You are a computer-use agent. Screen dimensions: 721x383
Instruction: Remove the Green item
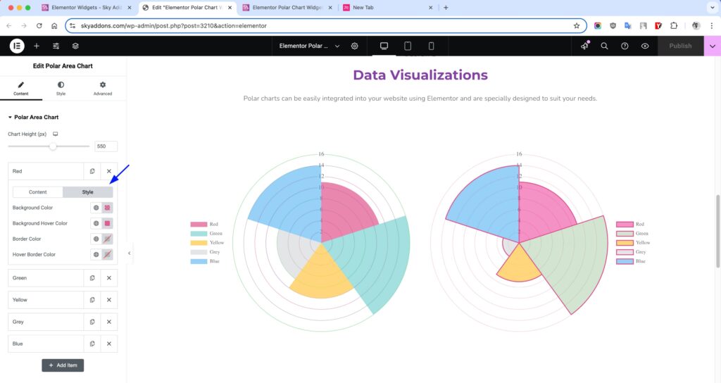click(109, 277)
